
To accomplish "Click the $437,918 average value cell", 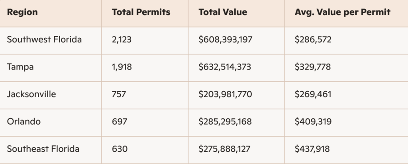I will point(313,149).
